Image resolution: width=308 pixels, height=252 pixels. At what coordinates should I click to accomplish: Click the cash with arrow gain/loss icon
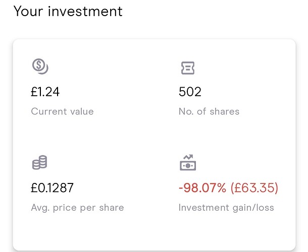(x=188, y=162)
